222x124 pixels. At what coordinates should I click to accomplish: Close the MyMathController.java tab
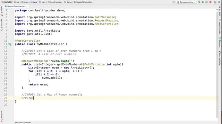point(27,6)
